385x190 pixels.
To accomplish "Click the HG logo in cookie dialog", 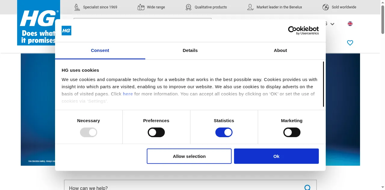I will coord(66,31).
